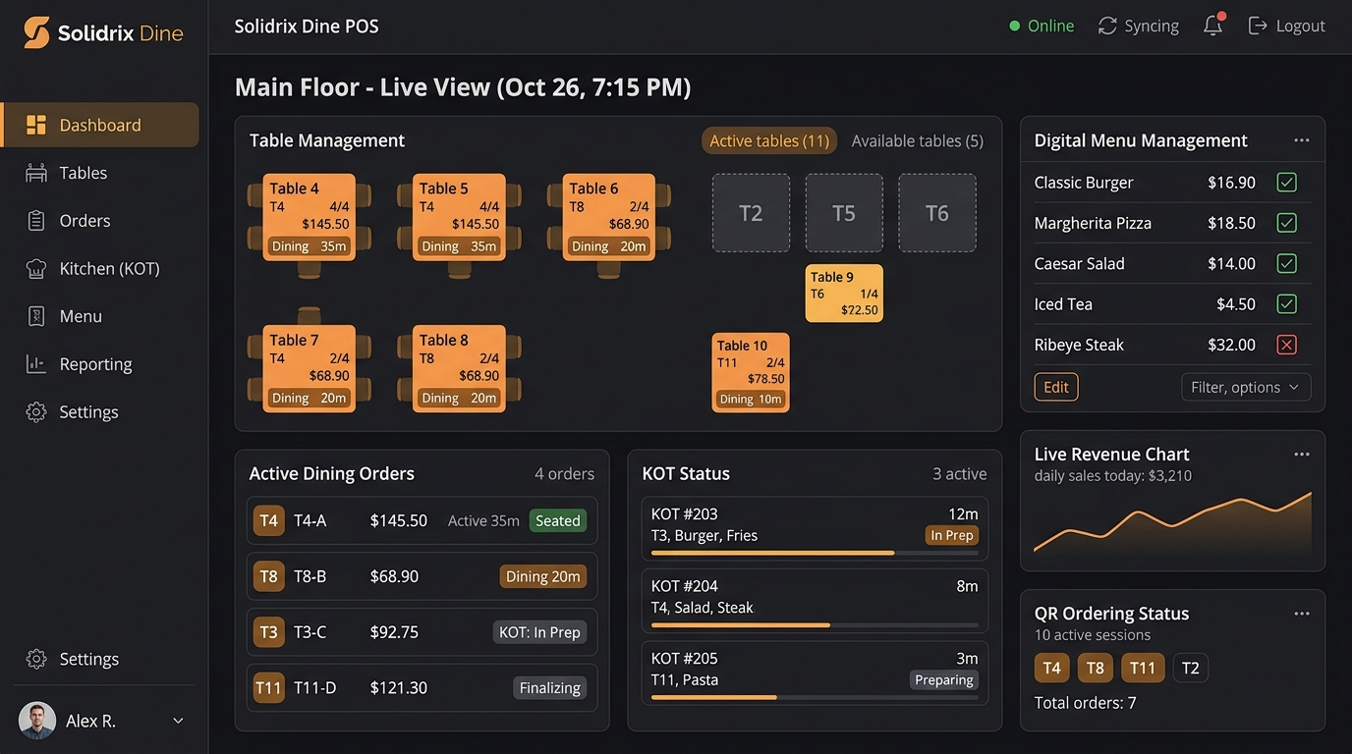The image size is (1352, 754).
Task: Open the Reporting chart icon
Action: (x=36, y=364)
